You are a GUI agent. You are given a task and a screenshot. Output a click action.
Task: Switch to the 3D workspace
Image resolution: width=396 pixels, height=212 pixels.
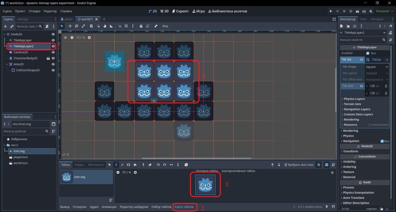click(164, 11)
